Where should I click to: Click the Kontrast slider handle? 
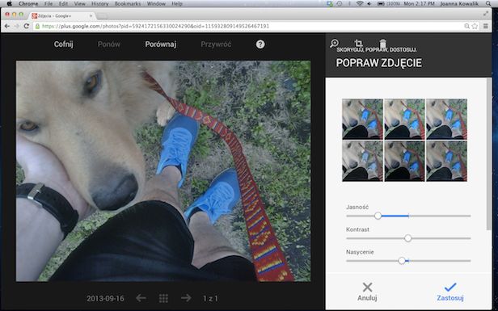click(408, 238)
